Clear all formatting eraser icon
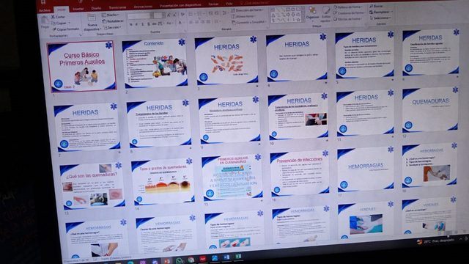 (x=182, y=15)
